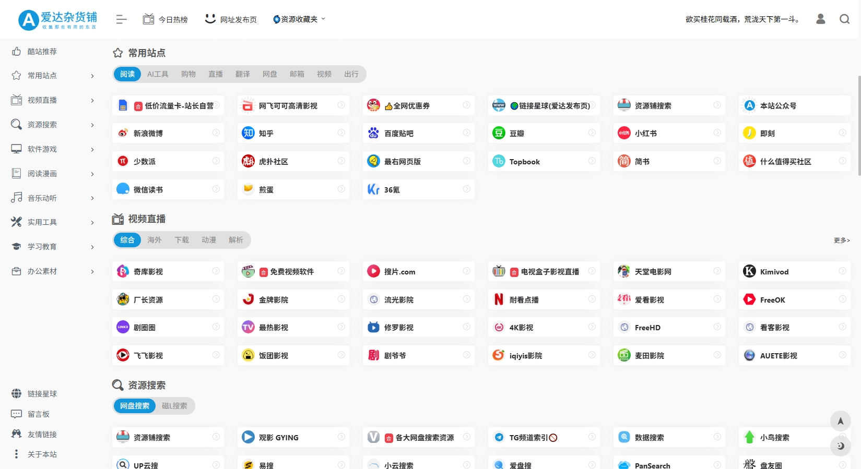Click the Kimivod logo icon
The height and width of the screenshot is (469, 861).
click(749, 271)
